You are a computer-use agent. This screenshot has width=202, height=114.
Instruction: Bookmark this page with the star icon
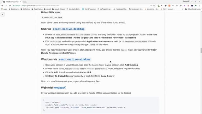tap(154, 6)
